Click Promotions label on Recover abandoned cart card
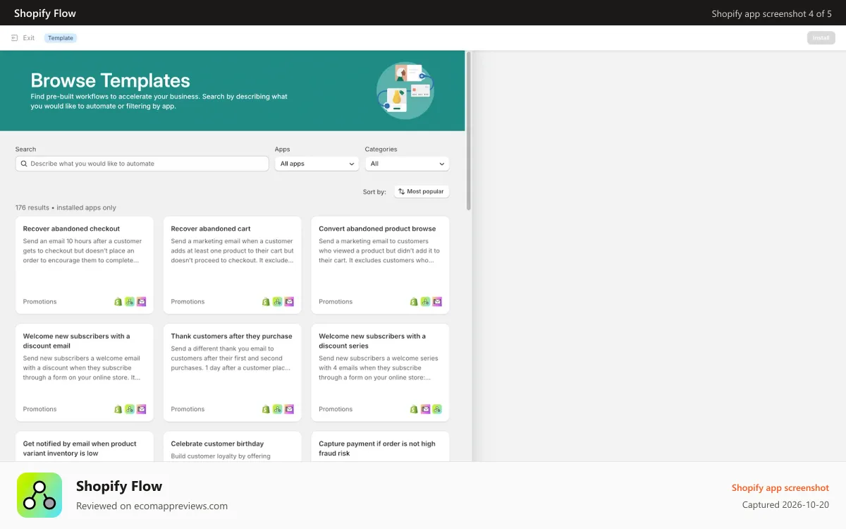The width and height of the screenshot is (846, 529). 188,302
